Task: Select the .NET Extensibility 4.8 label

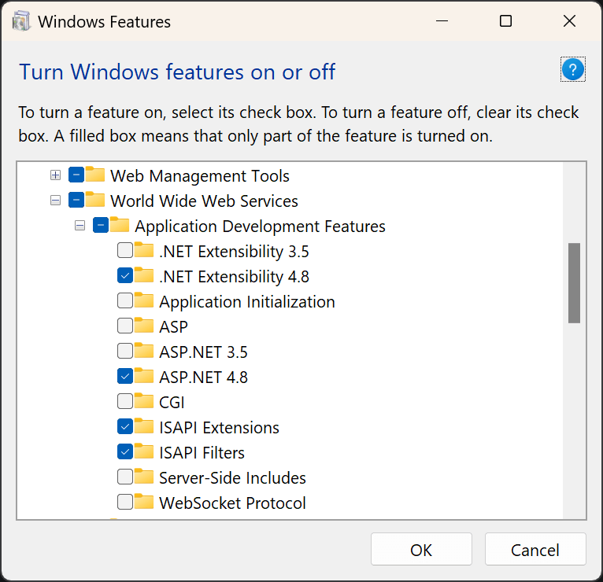Action: 234,277
